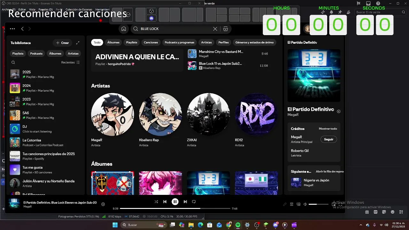Open Spotify from the Windows taskbar
This screenshot has width=409, height=230.
[x=238, y=225]
